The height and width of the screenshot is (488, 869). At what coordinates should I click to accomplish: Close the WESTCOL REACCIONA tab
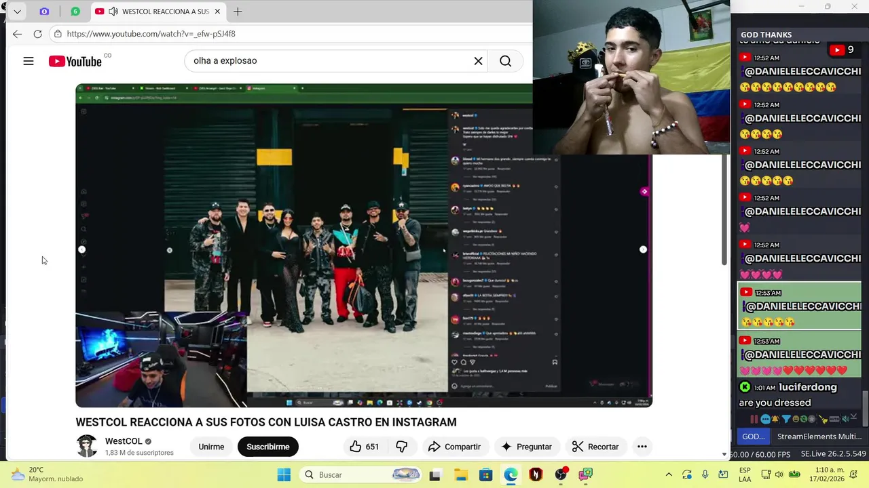218,12
